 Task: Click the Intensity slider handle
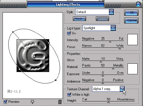110,42
